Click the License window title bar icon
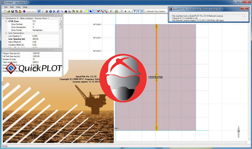 pos(170,9)
